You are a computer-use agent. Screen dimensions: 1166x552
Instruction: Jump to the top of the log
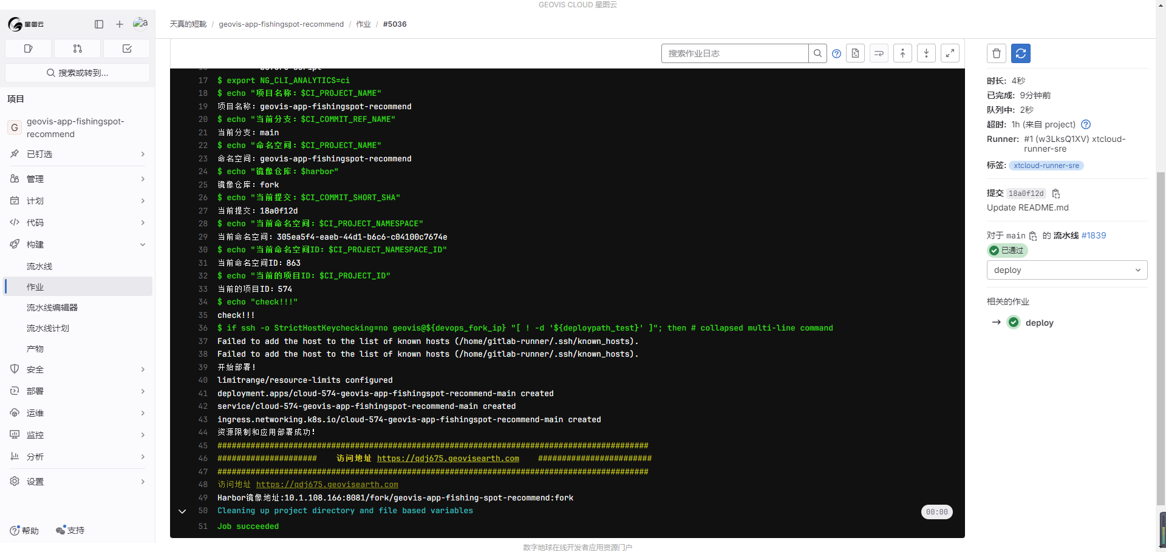(x=902, y=53)
